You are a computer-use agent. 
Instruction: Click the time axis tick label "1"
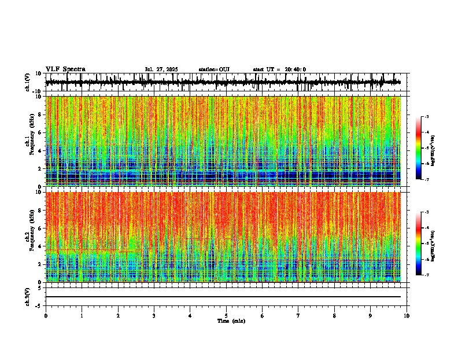(82, 316)
